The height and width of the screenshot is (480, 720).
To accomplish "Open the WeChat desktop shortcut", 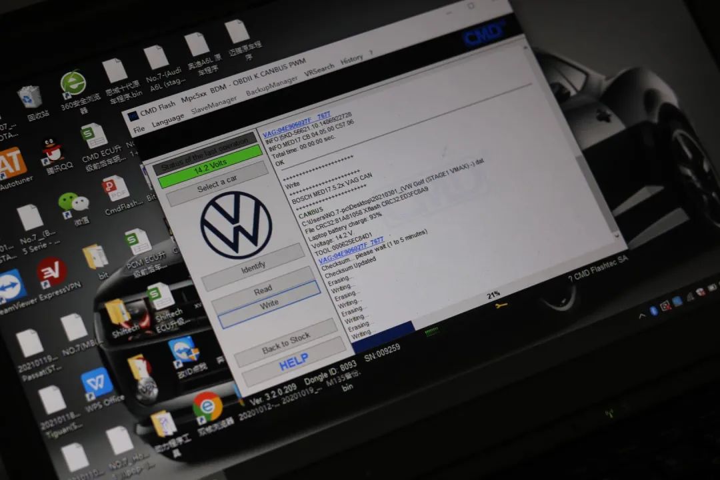I will tap(73, 202).
